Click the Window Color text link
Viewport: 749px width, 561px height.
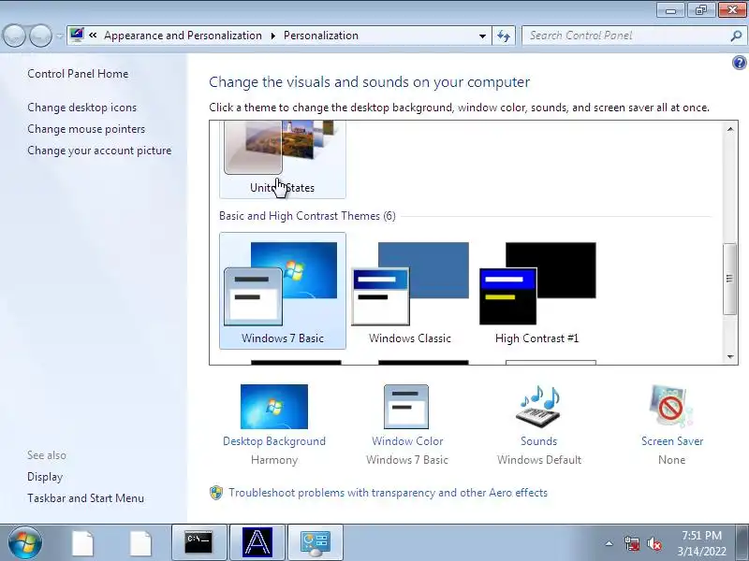click(x=407, y=441)
